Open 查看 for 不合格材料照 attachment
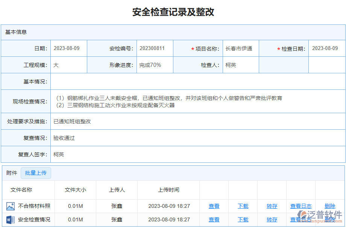 pos(214,206)
